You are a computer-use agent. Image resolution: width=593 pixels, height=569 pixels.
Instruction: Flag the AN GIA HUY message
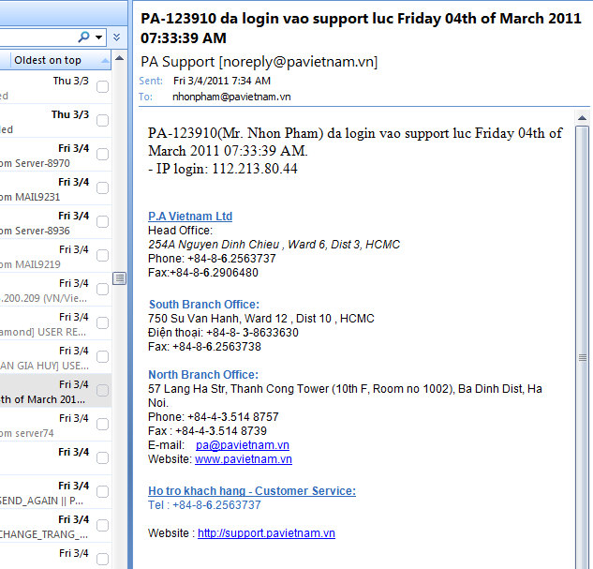pyautogui.click(x=102, y=357)
